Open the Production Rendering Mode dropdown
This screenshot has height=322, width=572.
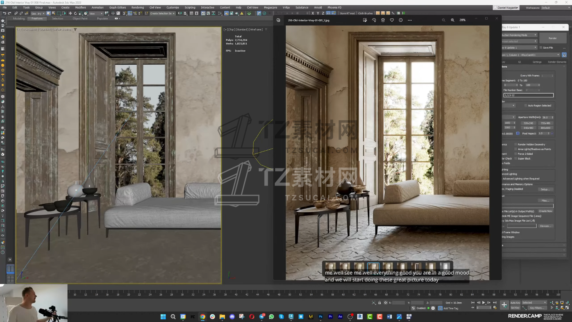(535, 35)
